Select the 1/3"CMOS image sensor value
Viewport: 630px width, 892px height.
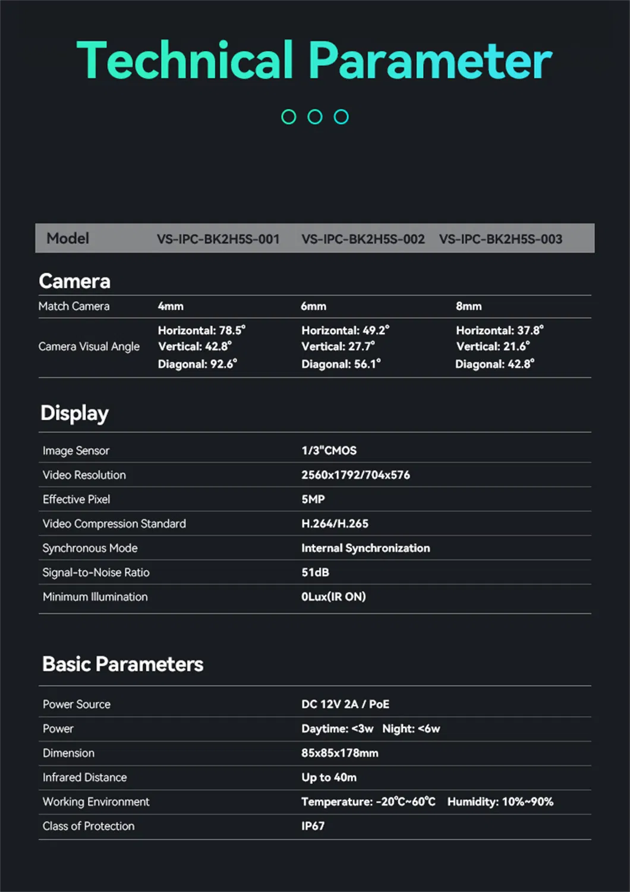[328, 450]
